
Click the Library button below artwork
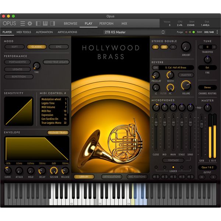pos(84,177)
